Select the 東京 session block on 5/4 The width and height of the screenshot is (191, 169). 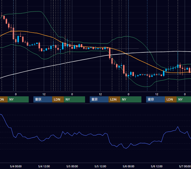(x=43, y=99)
